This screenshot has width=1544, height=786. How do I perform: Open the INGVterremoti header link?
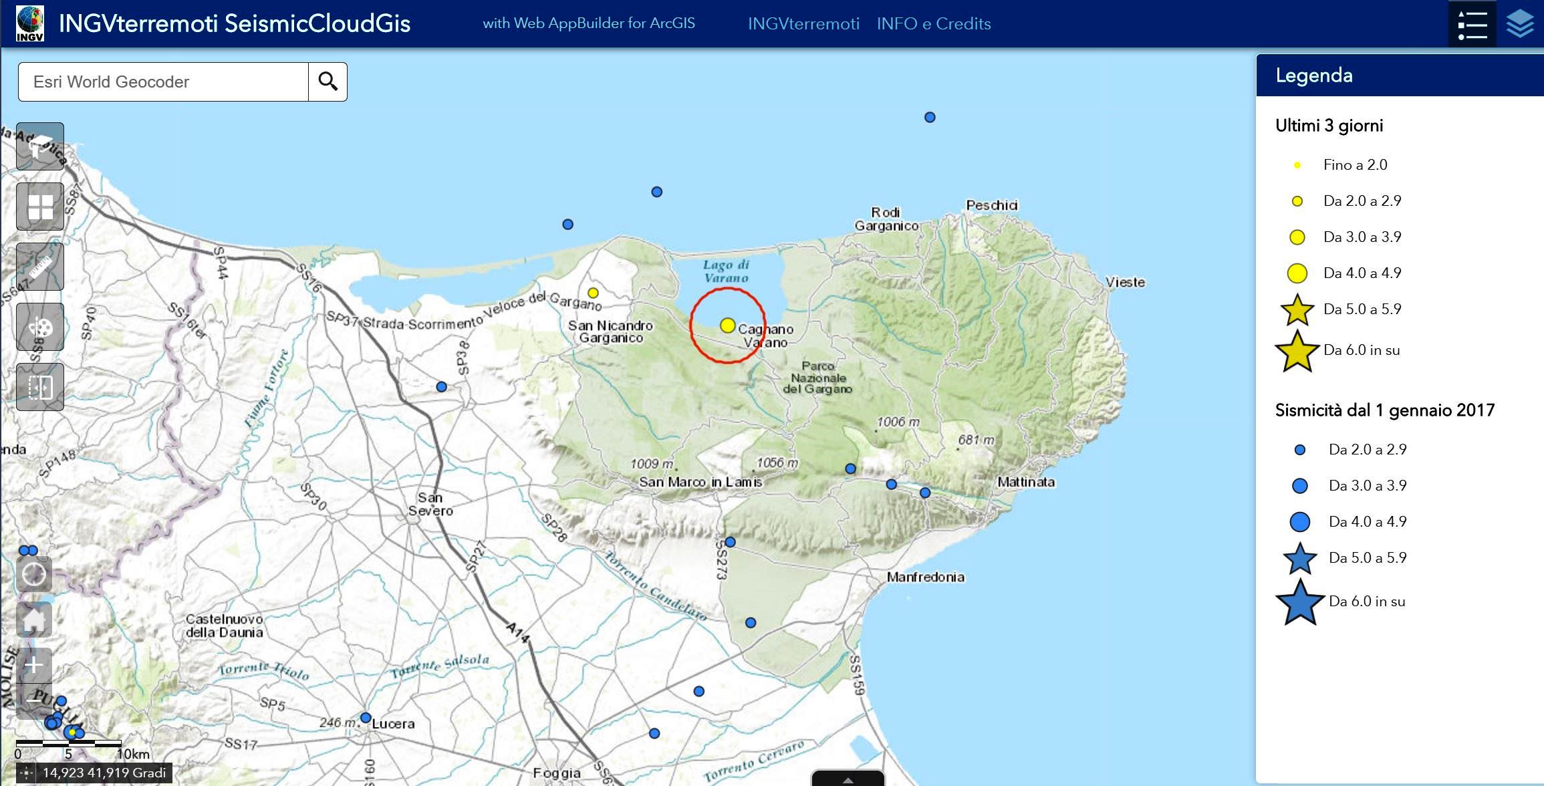click(x=803, y=24)
